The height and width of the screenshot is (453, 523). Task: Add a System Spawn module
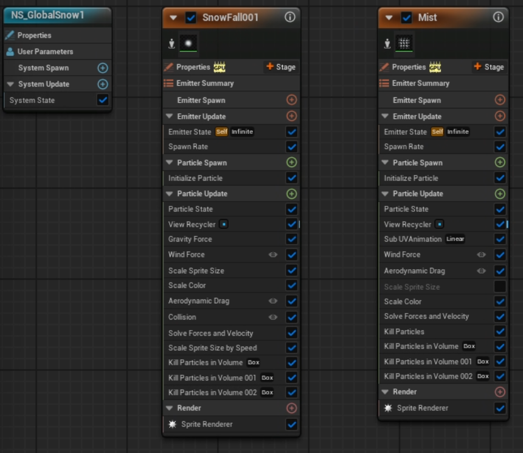103,68
